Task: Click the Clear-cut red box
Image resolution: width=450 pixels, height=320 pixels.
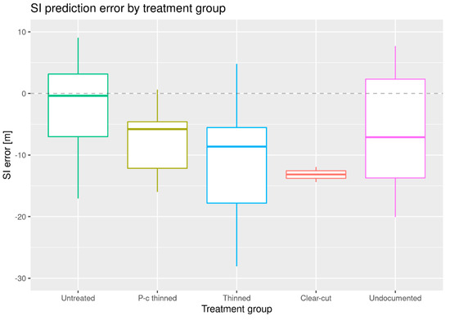Action: point(316,175)
